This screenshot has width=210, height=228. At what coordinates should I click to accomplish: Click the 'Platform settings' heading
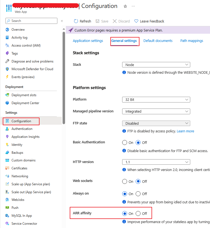coord(89,88)
